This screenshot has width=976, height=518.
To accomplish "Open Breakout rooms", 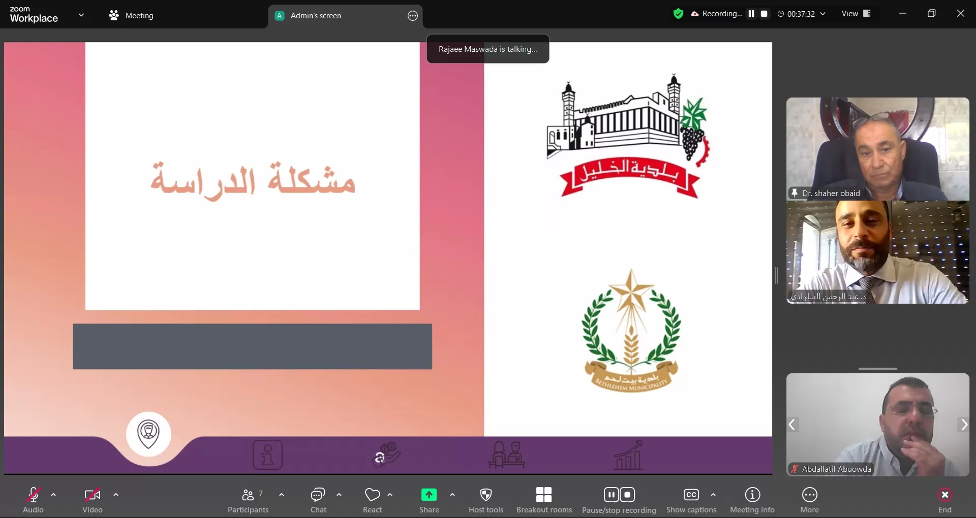I will [543, 500].
